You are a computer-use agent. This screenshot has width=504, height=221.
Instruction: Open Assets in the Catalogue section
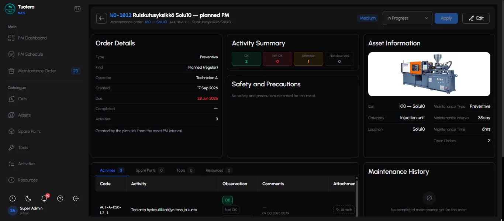click(24, 115)
